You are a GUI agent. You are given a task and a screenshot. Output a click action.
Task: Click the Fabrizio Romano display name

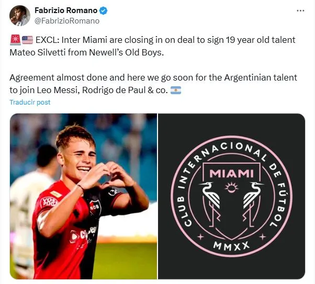click(66, 10)
